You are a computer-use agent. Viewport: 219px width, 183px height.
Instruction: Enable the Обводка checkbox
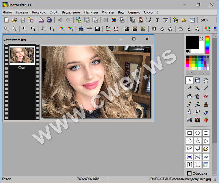click(x=189, y=173)
